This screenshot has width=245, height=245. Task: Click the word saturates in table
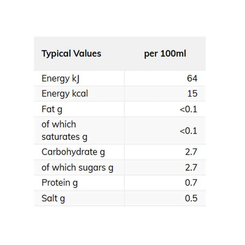[61, 137]
